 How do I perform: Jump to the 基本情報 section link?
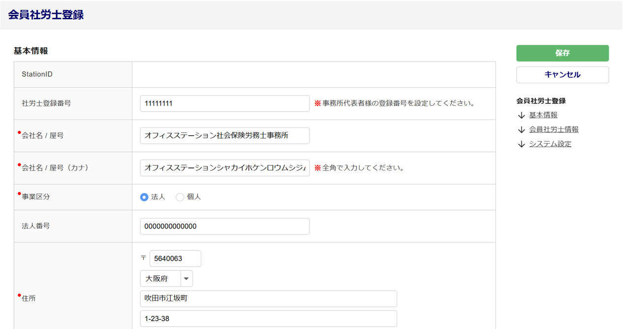543,115
